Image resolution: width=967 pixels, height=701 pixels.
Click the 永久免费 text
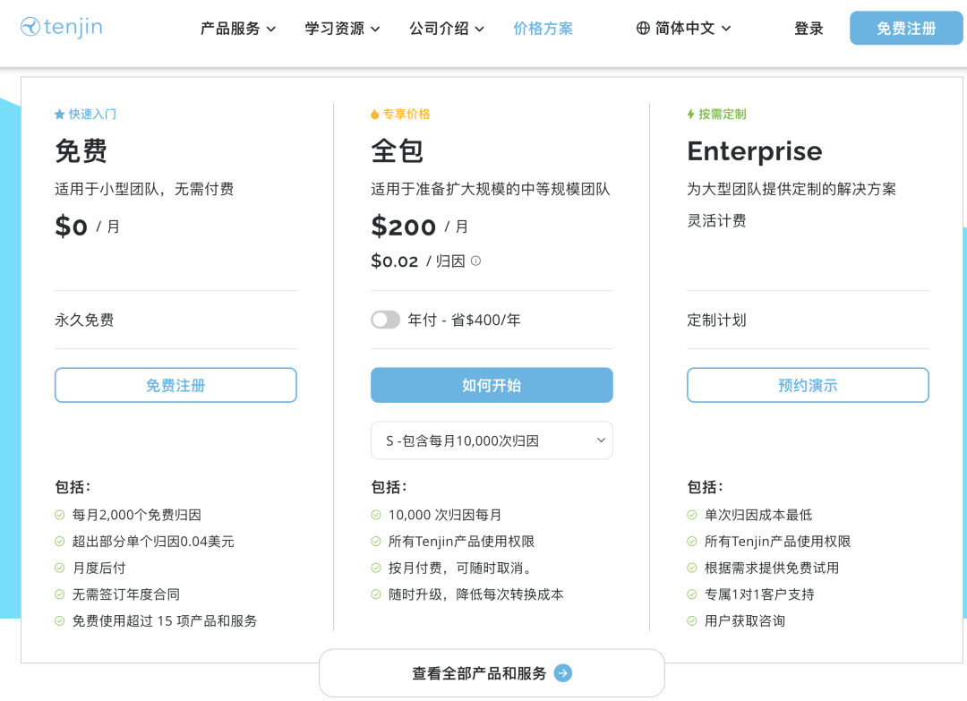[84, 320]
